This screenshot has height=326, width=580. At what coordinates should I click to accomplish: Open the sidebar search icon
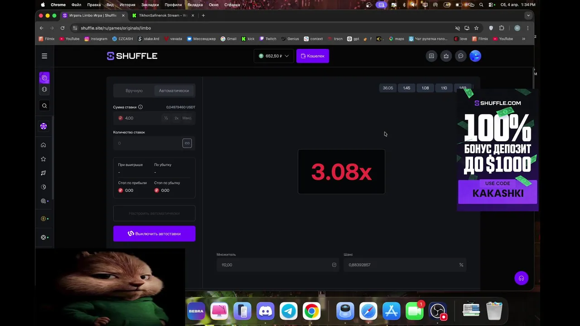tap(44, 105)
